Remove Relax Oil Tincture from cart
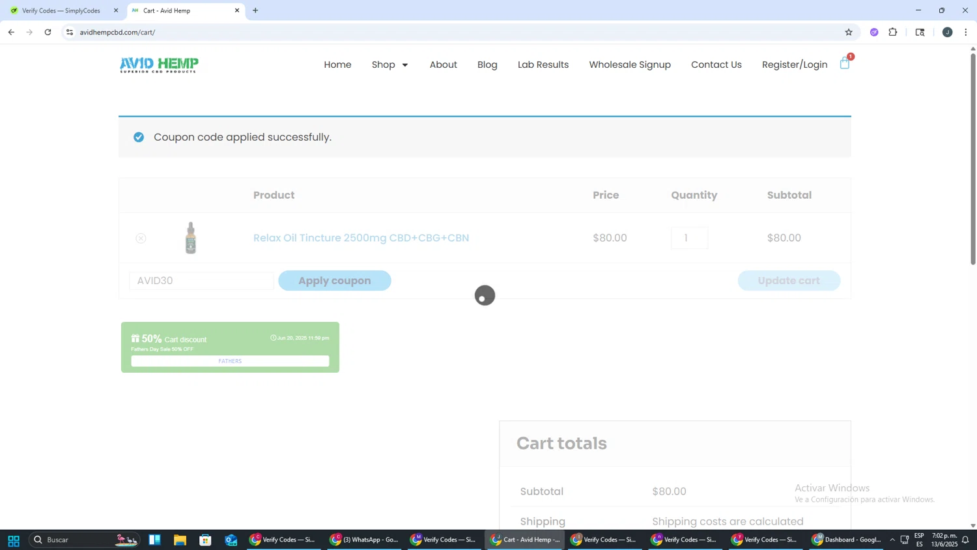 [x=141, y=239]
